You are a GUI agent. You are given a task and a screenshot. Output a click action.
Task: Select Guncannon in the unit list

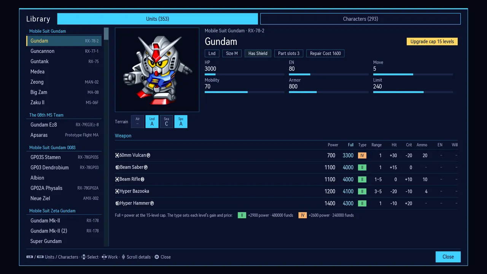coord(64,51)
